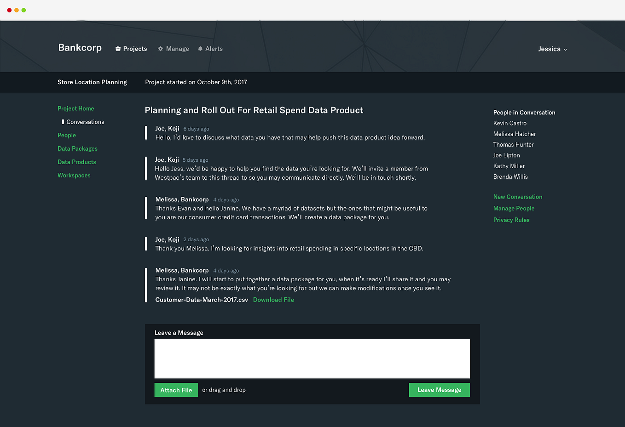The image size is (625, 427).
Task: Select Alerts from the navigation bar
Action: click(x=213, y=48)
